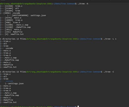Click "|--all" in the -L 1 output
The height and width of the screenshot is (107, 129).
click(x=4, y=44)
